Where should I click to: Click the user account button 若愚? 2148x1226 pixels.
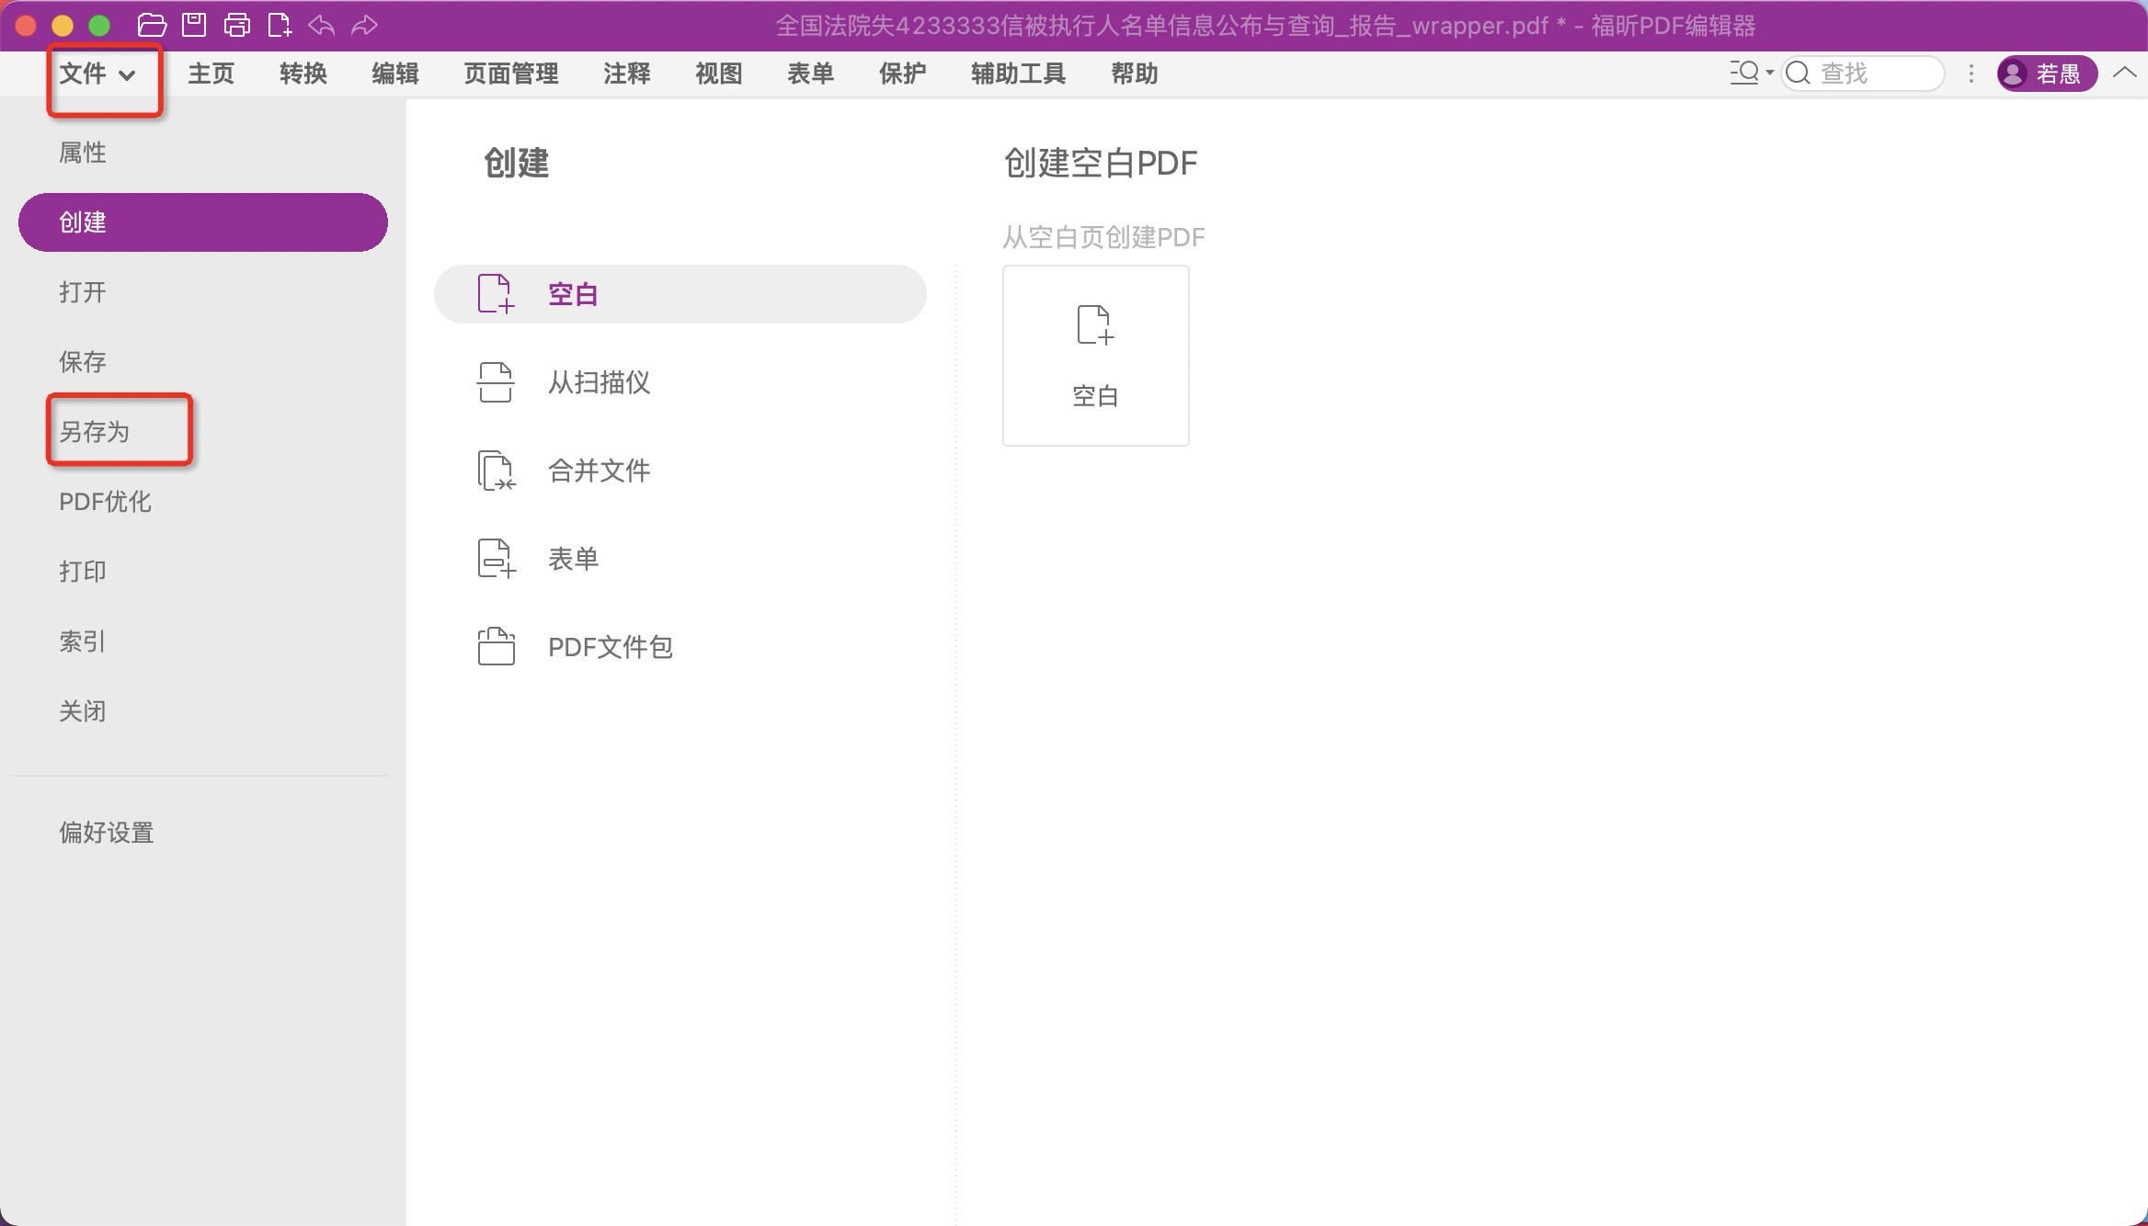click(2046, 74)
